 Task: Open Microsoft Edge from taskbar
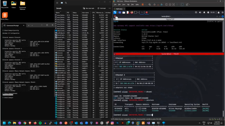(x=9, y=123)
